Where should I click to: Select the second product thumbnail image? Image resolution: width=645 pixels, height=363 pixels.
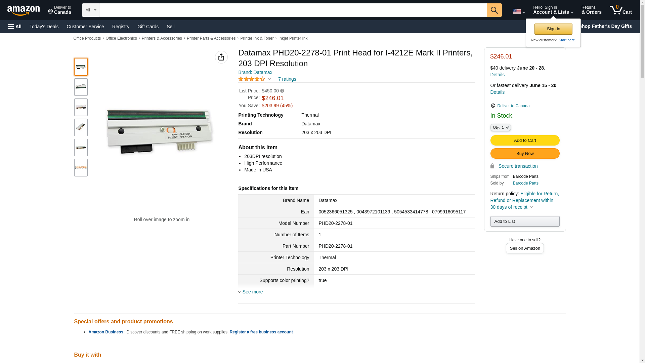pyautogui.click(x=81, y=87)
